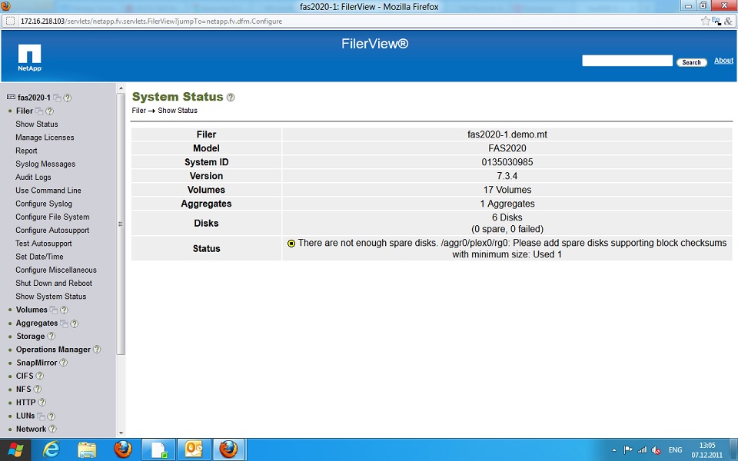This screenshot has height=461, width=738.
Task: Open the help icon beside Aggregates
Action: 75,323
